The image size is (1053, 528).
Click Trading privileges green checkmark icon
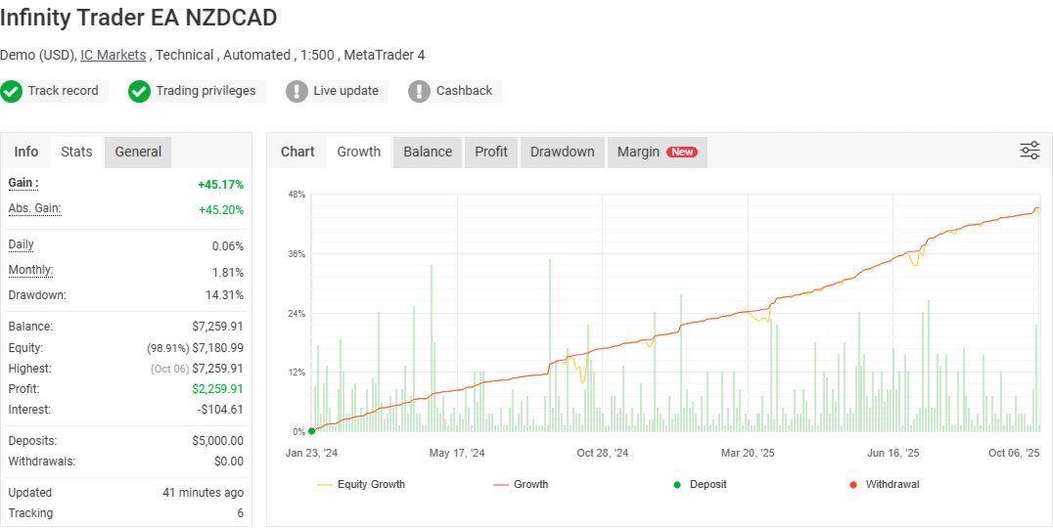[139, 91]
